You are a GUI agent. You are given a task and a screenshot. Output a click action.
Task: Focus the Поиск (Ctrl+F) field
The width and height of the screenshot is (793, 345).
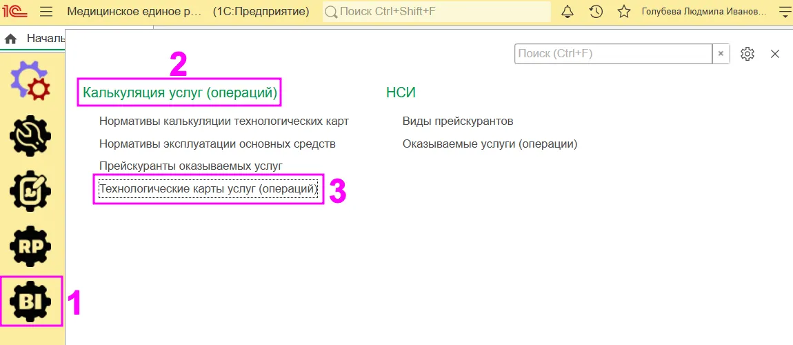click(x=614, y=54)
